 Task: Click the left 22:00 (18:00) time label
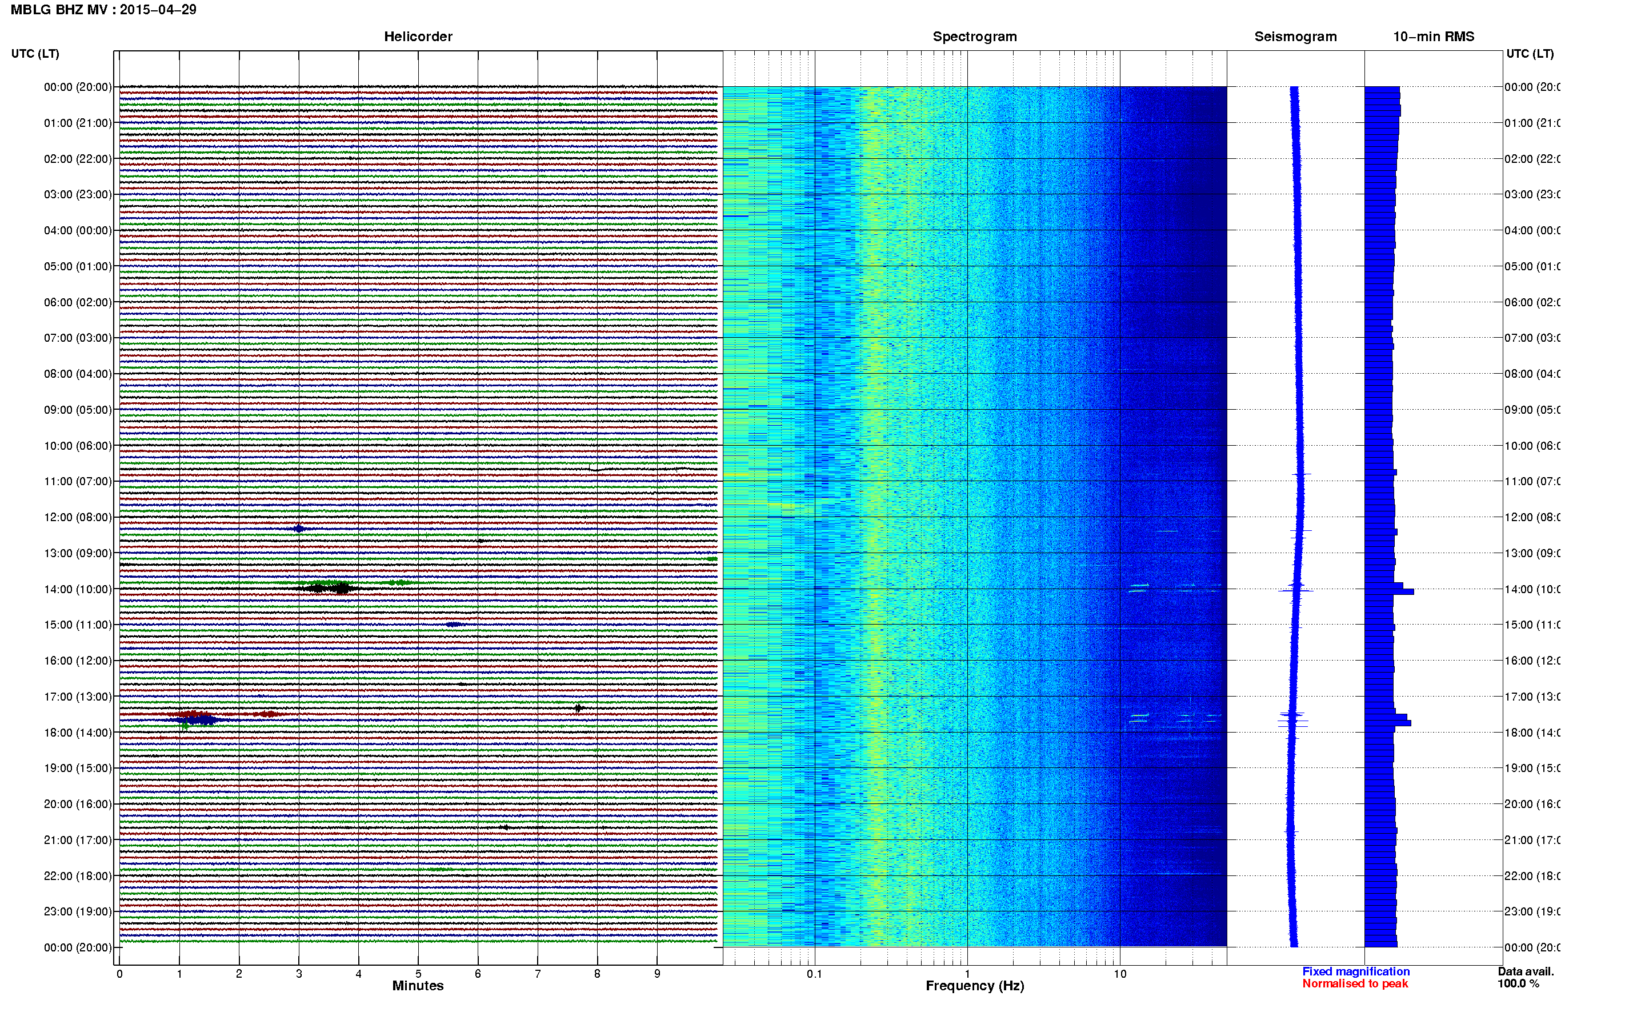[78, 876]
